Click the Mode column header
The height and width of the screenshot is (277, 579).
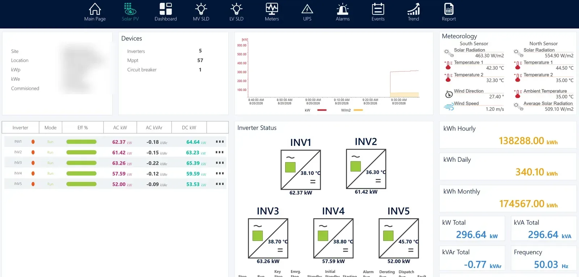(x=50, y=127)
